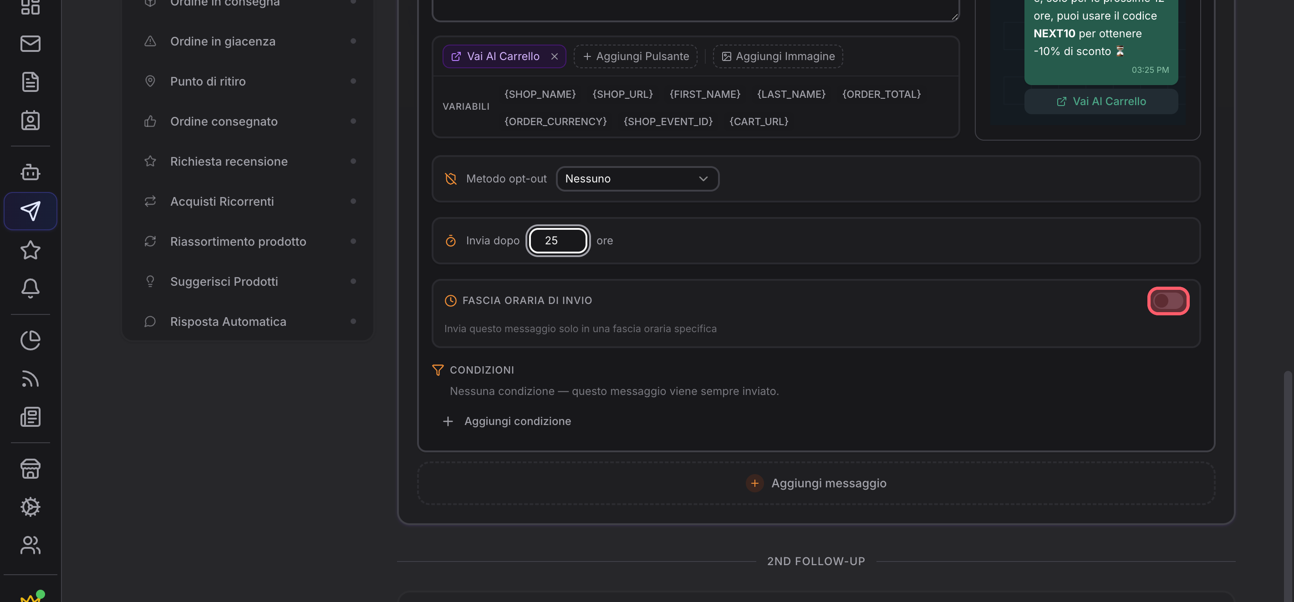The image size is (1294, 602).
Task: Toggle status dot for Richiesta recensione
Action: click(353, 161)
